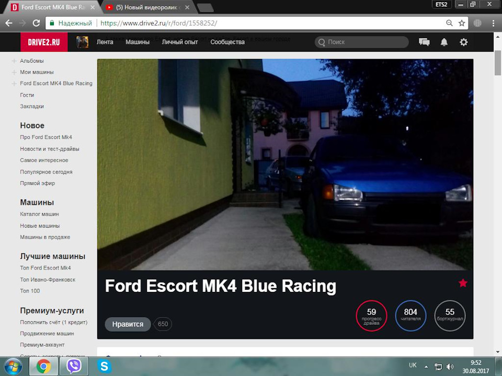Open Пополнить счёт (1 кредит) link
The width and height of the screenshot is (502, 376).
[x=54, y=322]
